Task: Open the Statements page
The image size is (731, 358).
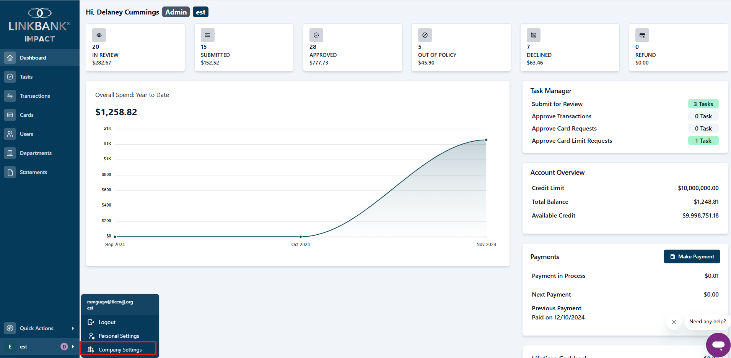Action: [x=40, y=172]
